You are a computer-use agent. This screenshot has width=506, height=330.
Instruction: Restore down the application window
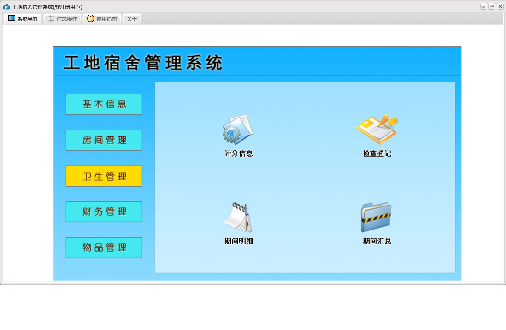tap(492, 6)
